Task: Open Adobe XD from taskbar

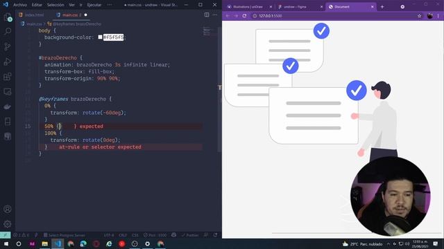Action: tap(32, 243)
